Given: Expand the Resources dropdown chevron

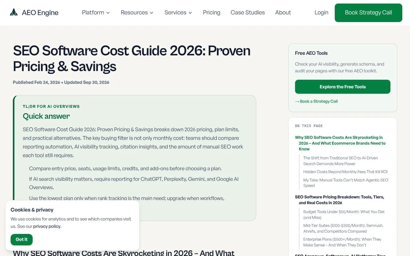Looking at the screenshot, I should tap(152, 13).
